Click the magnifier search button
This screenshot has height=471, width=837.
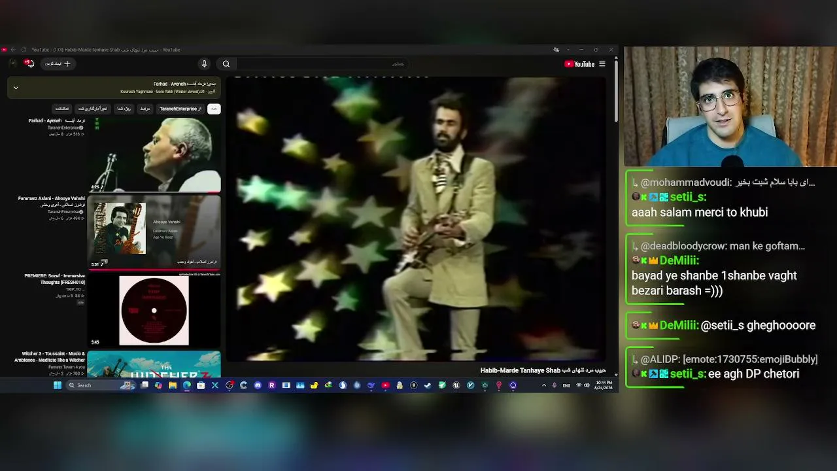(226, 63)
